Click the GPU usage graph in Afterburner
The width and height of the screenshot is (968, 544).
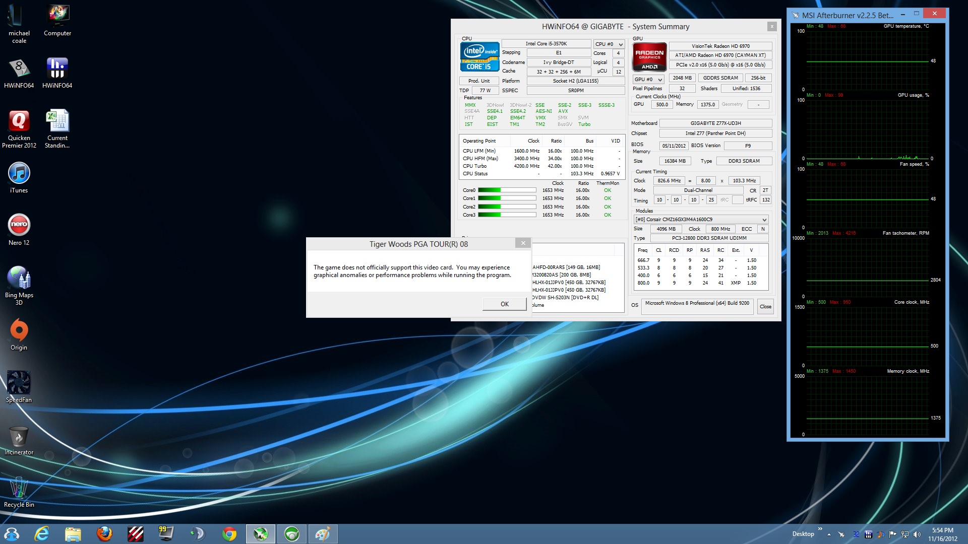click(x=868, y=128)
